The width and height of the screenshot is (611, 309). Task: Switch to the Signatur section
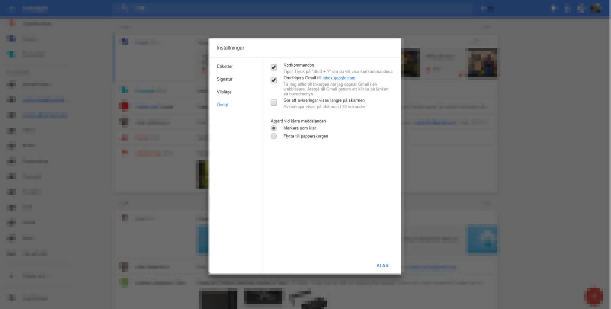click(x=224, y=79)
